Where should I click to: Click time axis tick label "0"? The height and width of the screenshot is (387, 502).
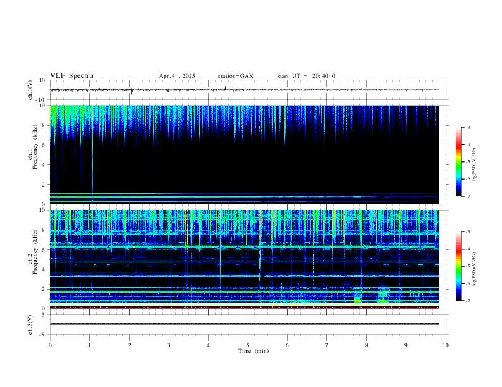[x=50, y=345]
